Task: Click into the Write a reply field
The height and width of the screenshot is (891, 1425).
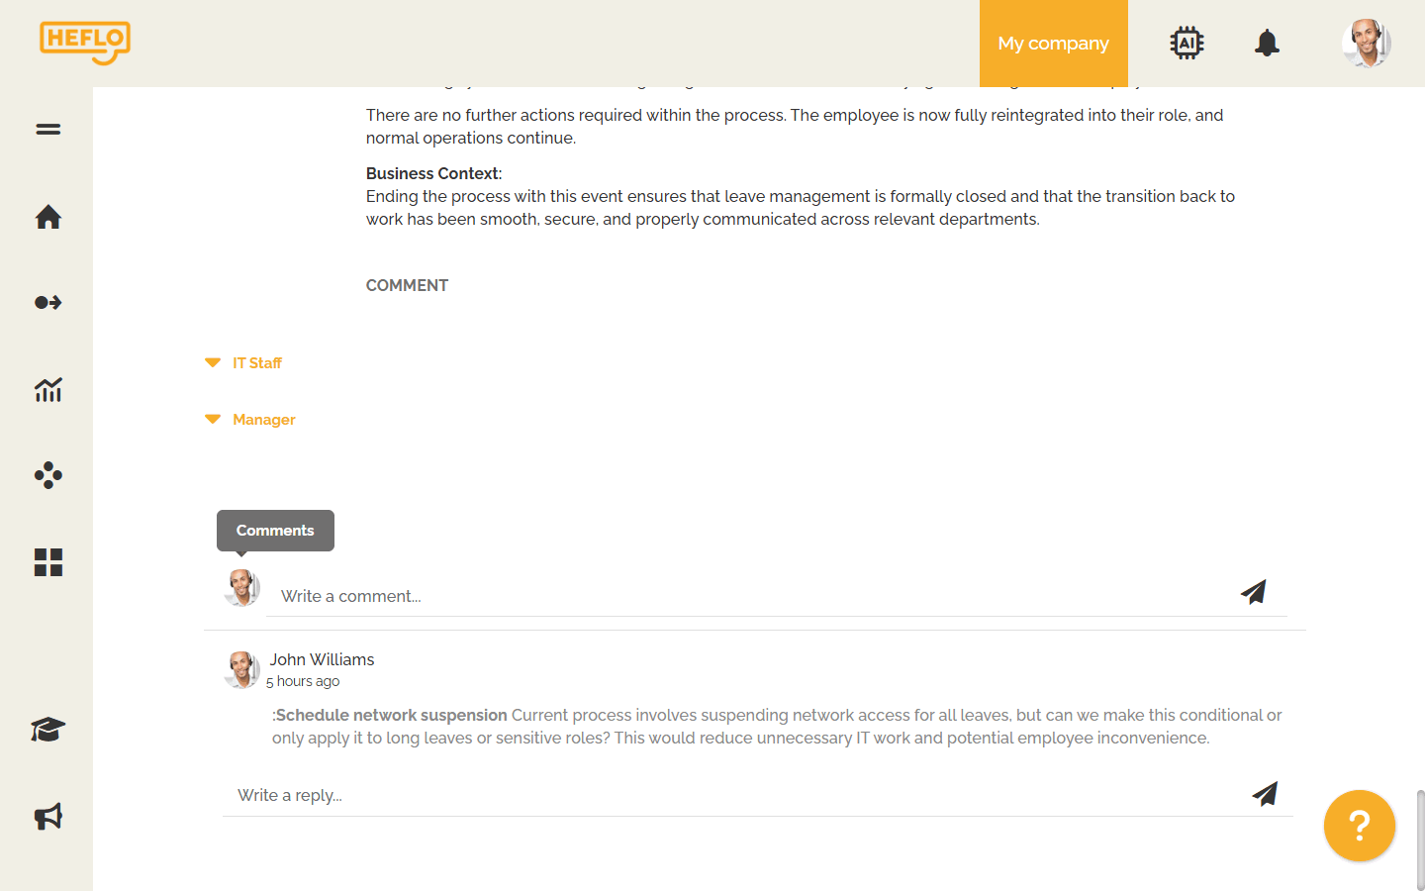Action: click(x=732, y=795)
